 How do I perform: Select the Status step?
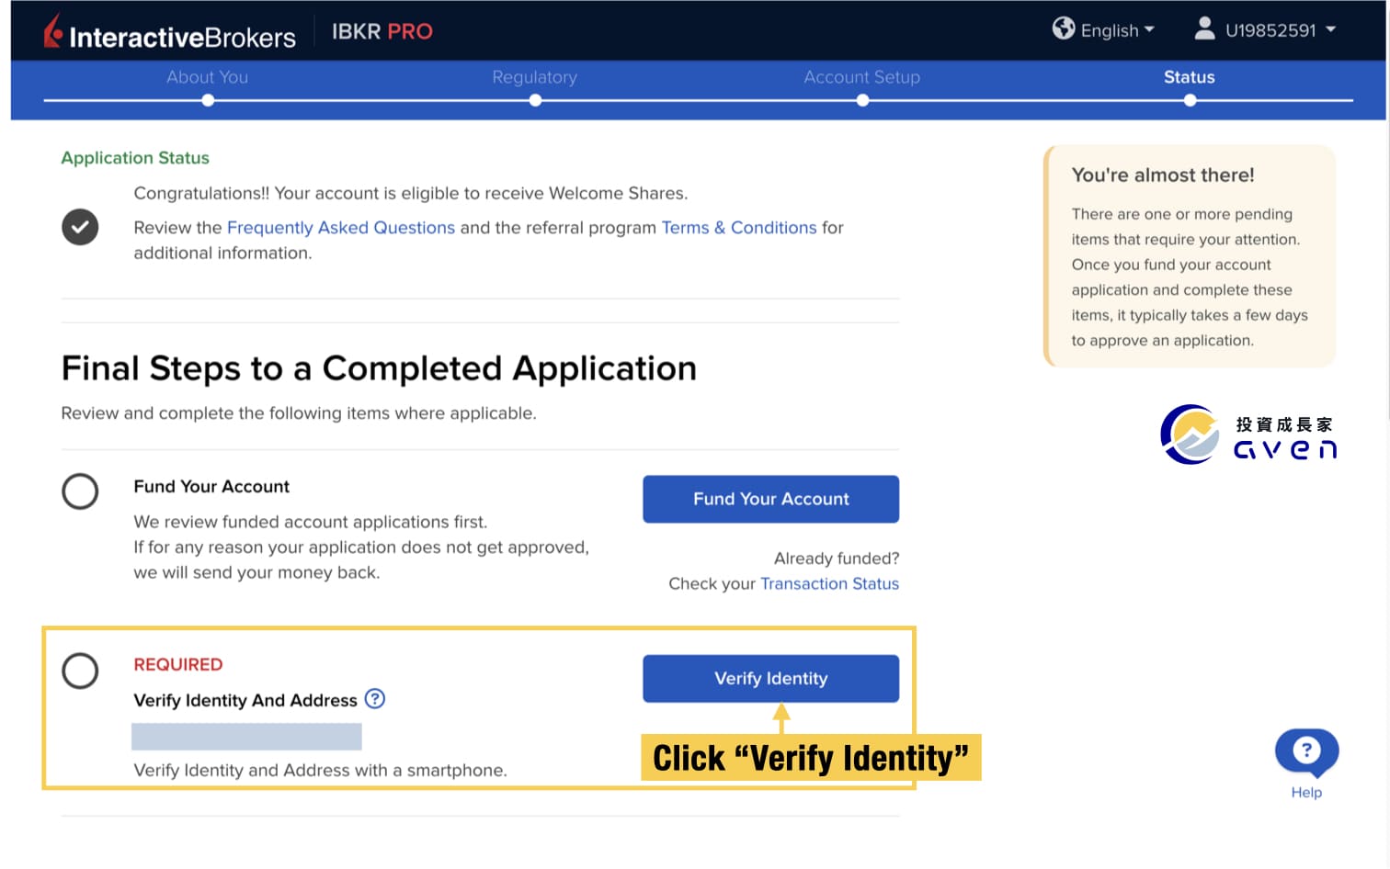1189,78
